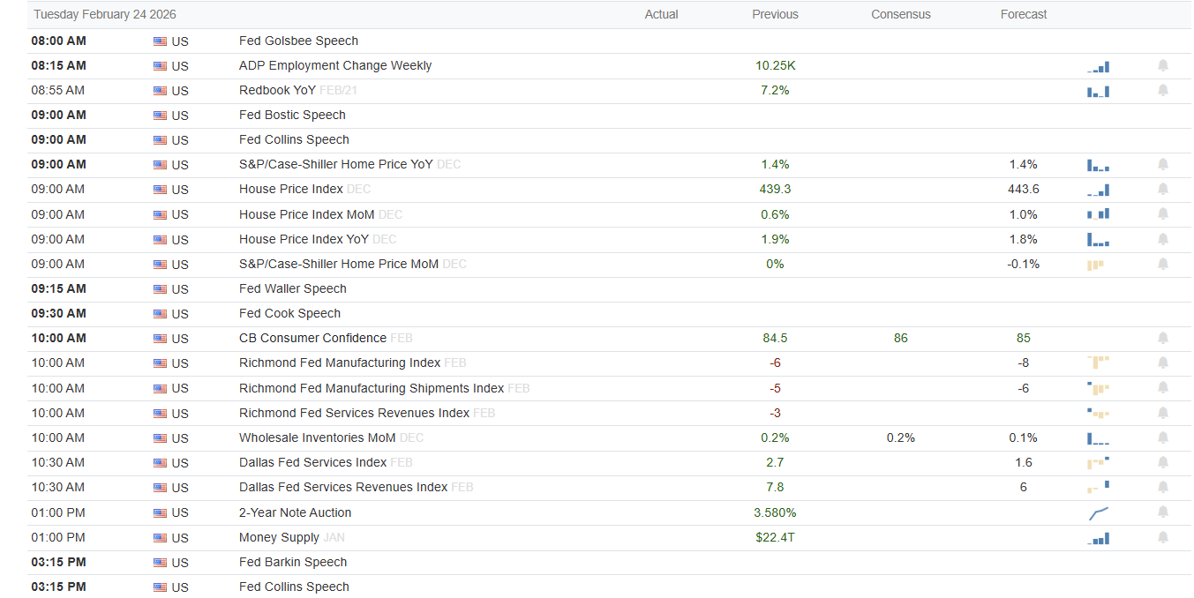This screenshot has height=598, width=1194.
Task: Click S&P/Case-Shiller Home Price MoM chart icon
Action: point(1096,265)
